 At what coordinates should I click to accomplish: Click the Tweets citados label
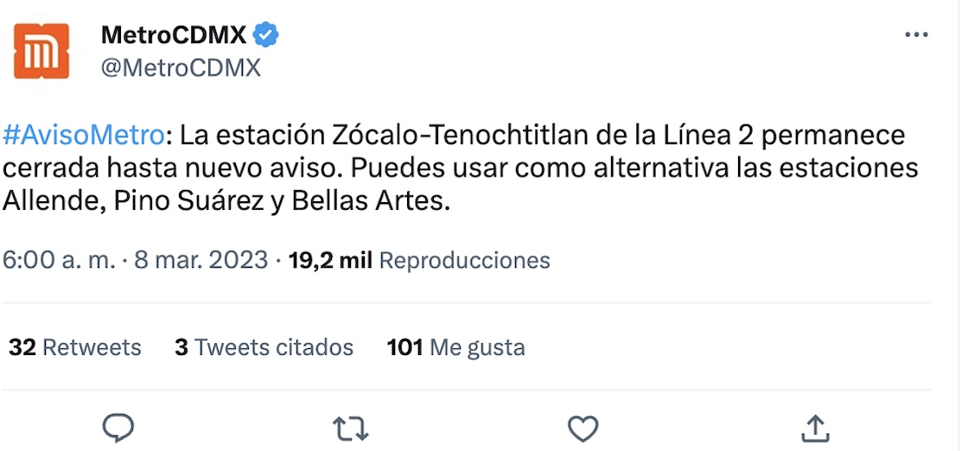click(274, 347)
